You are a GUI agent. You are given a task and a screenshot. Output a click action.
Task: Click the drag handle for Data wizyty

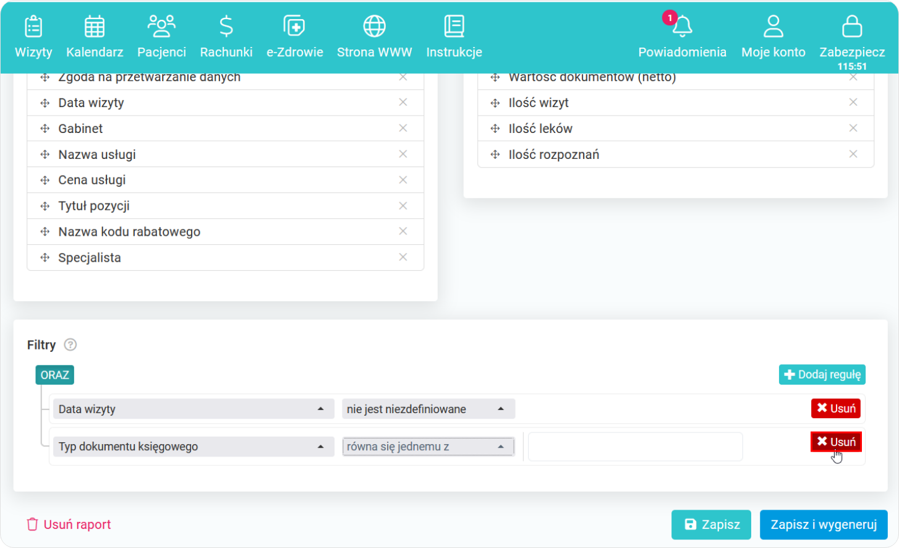click(x=45, y=103)
